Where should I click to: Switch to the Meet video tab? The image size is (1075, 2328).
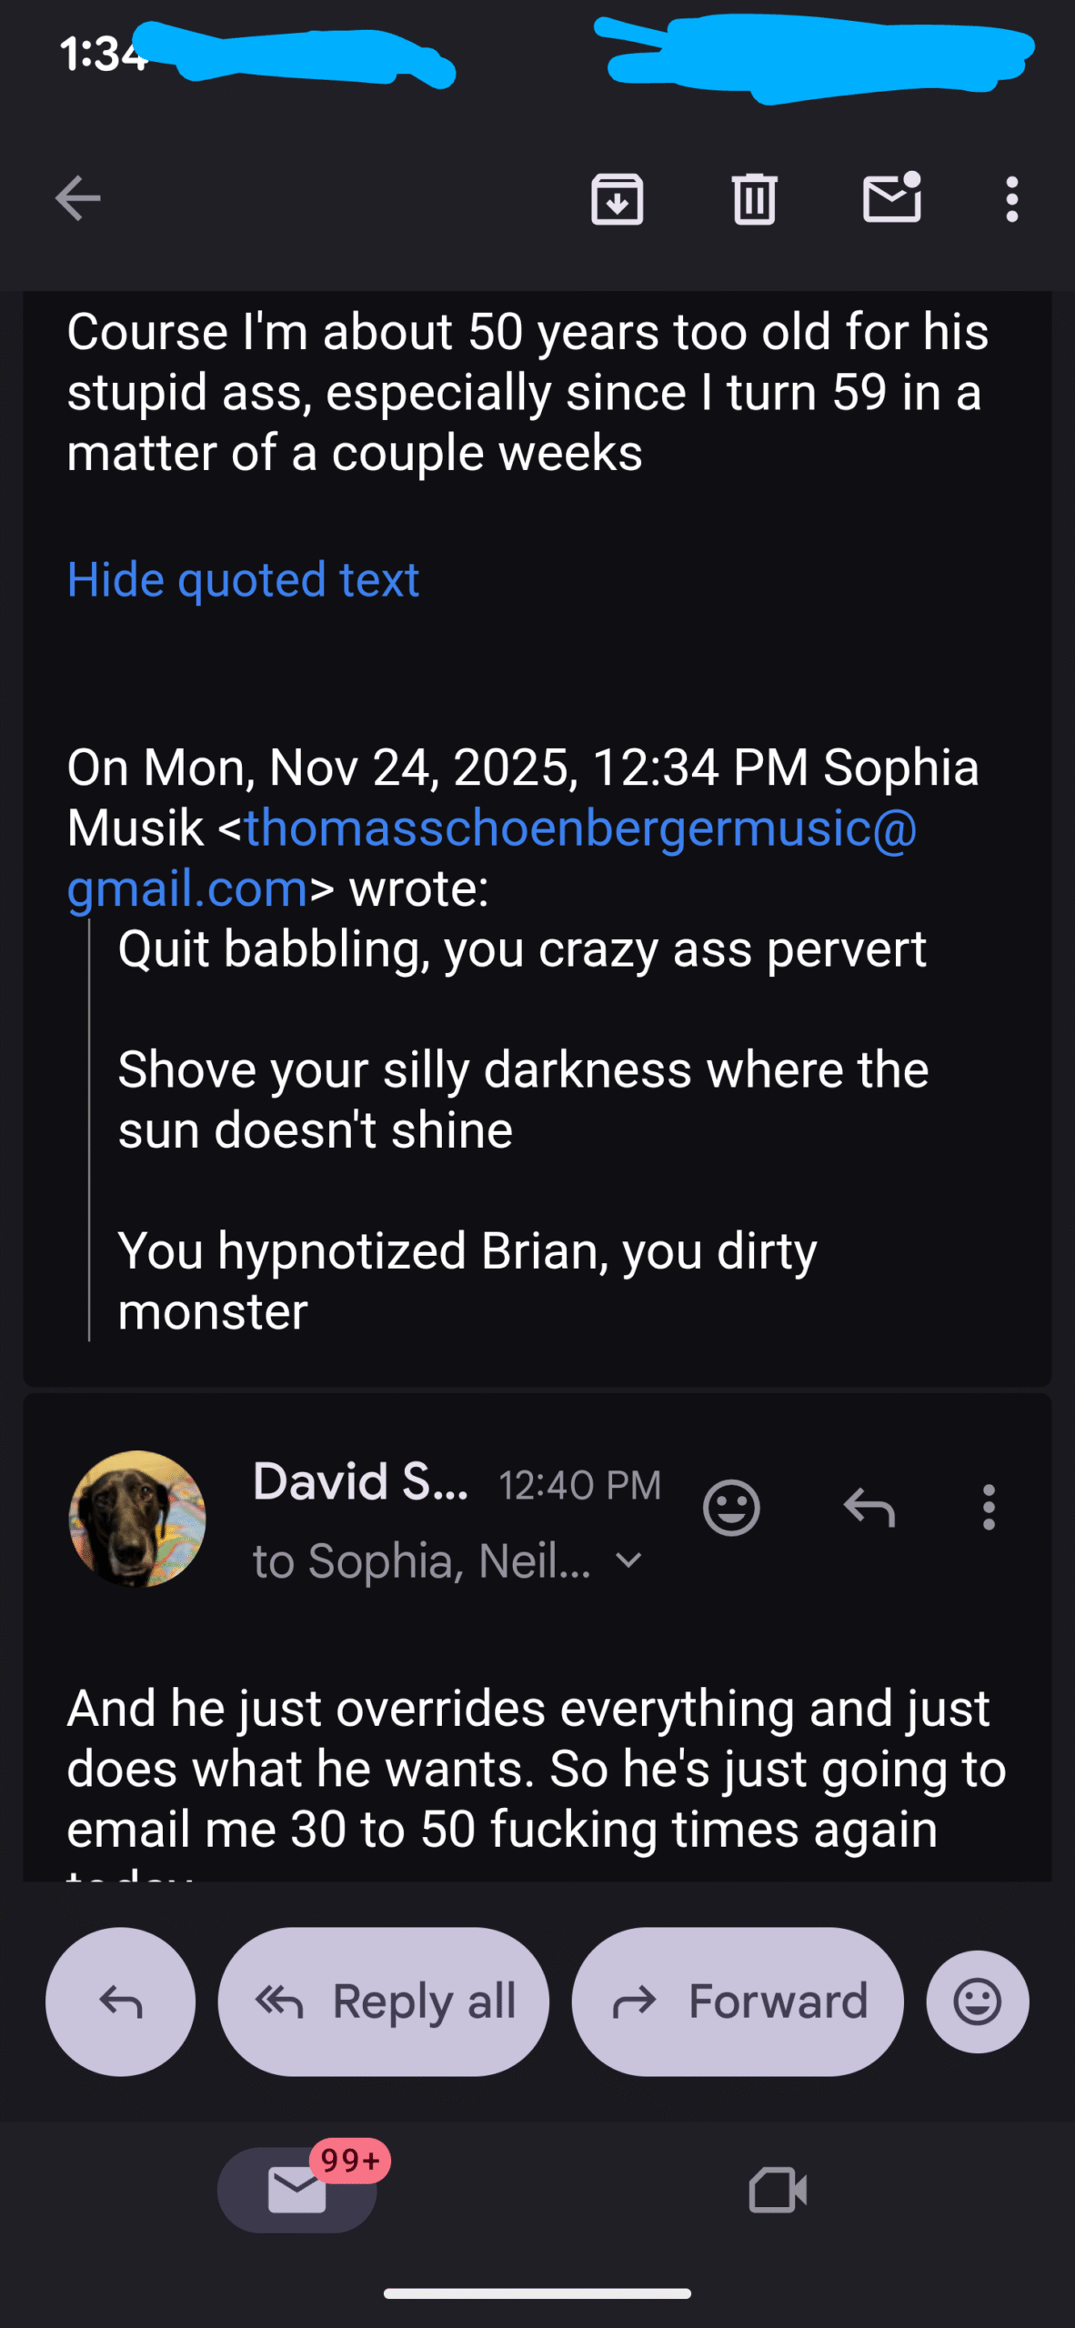coord(778,2190)
